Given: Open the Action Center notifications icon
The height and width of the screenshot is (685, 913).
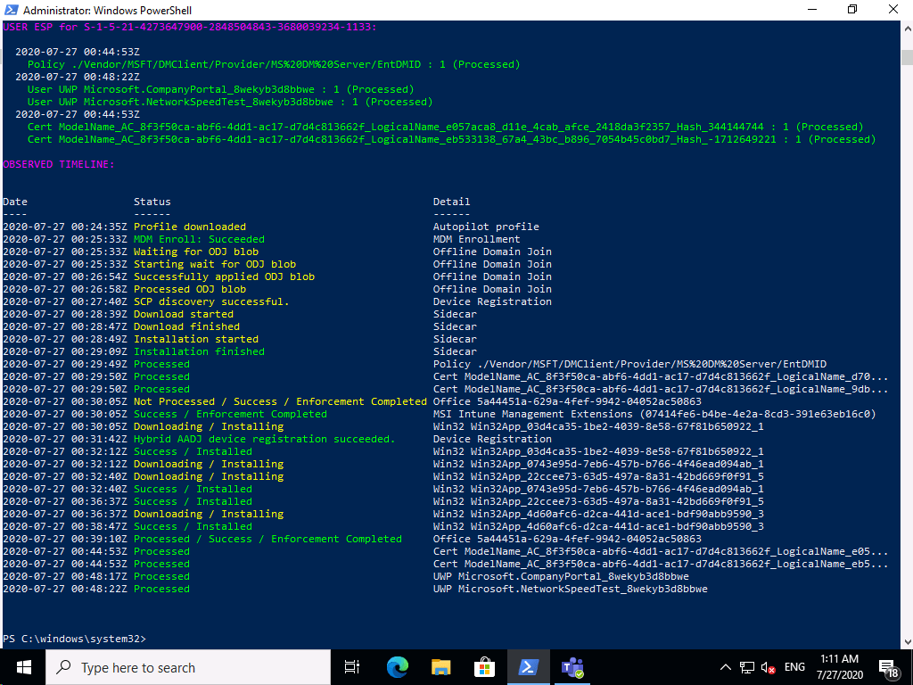Looking at the screenshot, I should tap(889, 667).
